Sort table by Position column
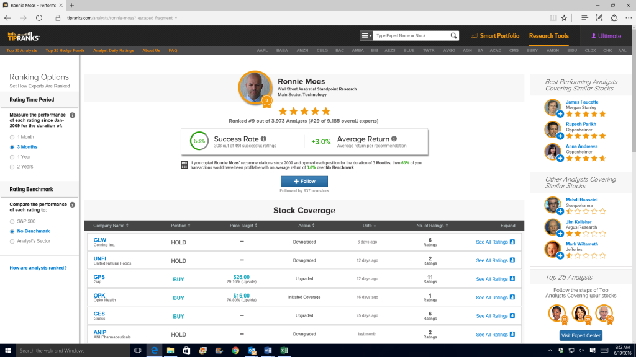Screen dimensions: 636x357 coord(181,226)
